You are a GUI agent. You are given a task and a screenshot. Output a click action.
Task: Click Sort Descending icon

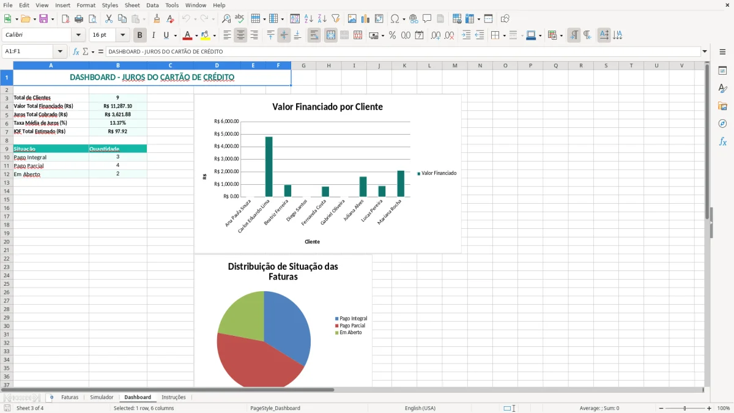pos(322,19)
